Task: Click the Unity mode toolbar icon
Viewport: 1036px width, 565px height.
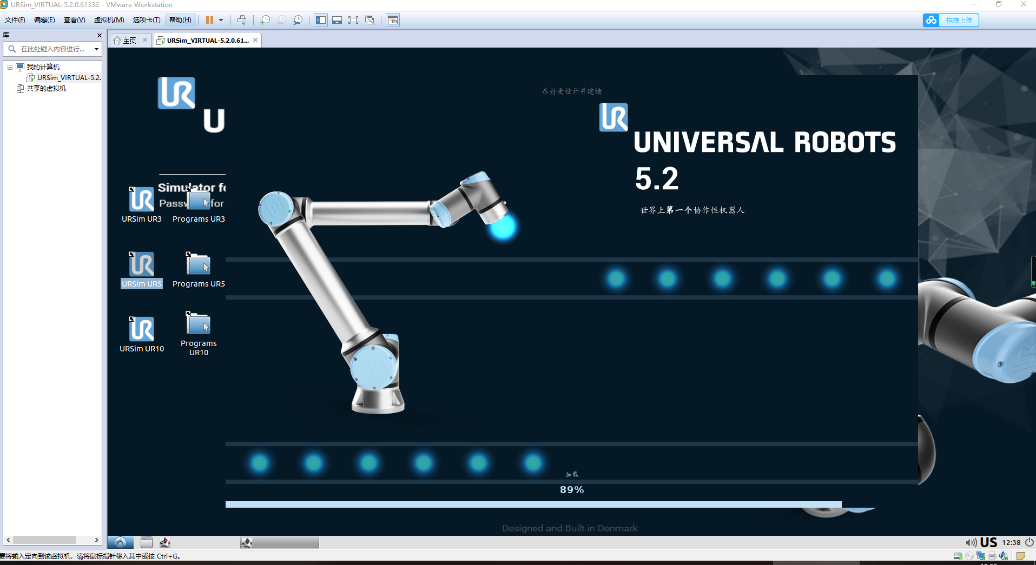Action: click(369, 20)
